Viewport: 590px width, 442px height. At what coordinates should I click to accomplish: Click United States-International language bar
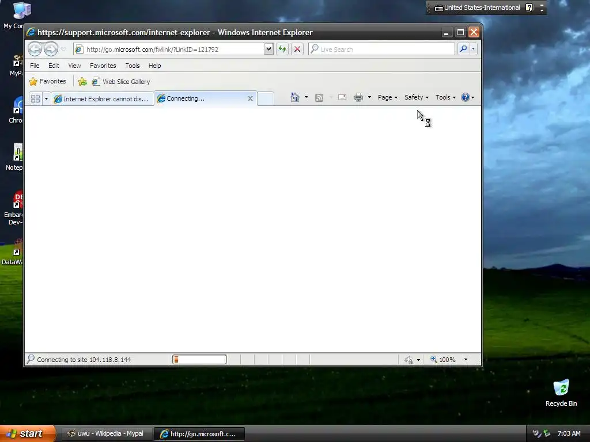coord(478,7)
